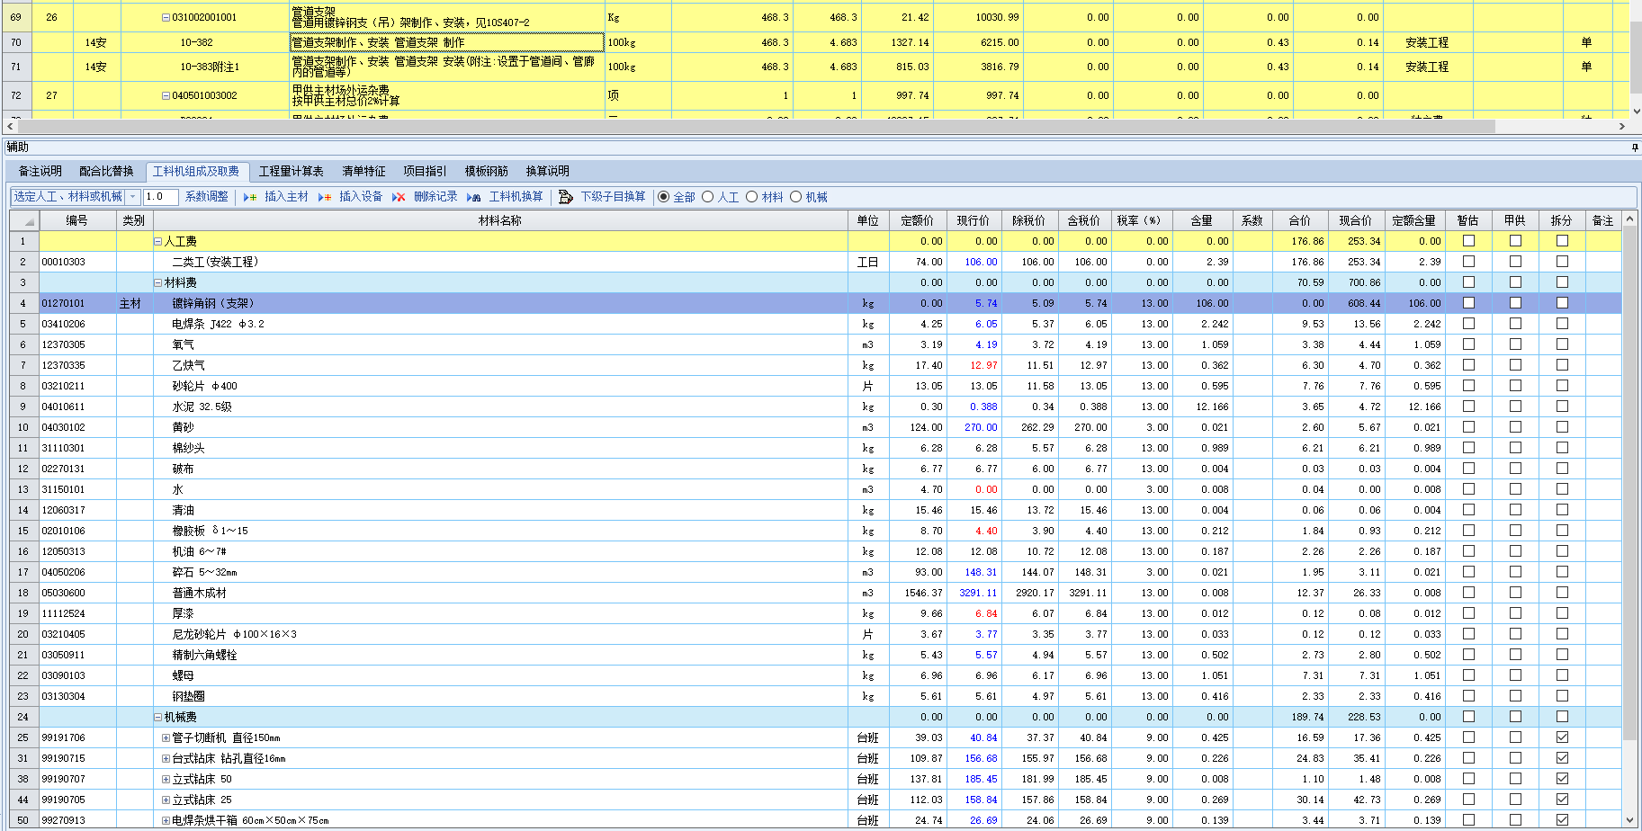This screenshot has height=831, width=1642.
Task: Click the 删除记录 red X icon
Action: tap(399, 197)
